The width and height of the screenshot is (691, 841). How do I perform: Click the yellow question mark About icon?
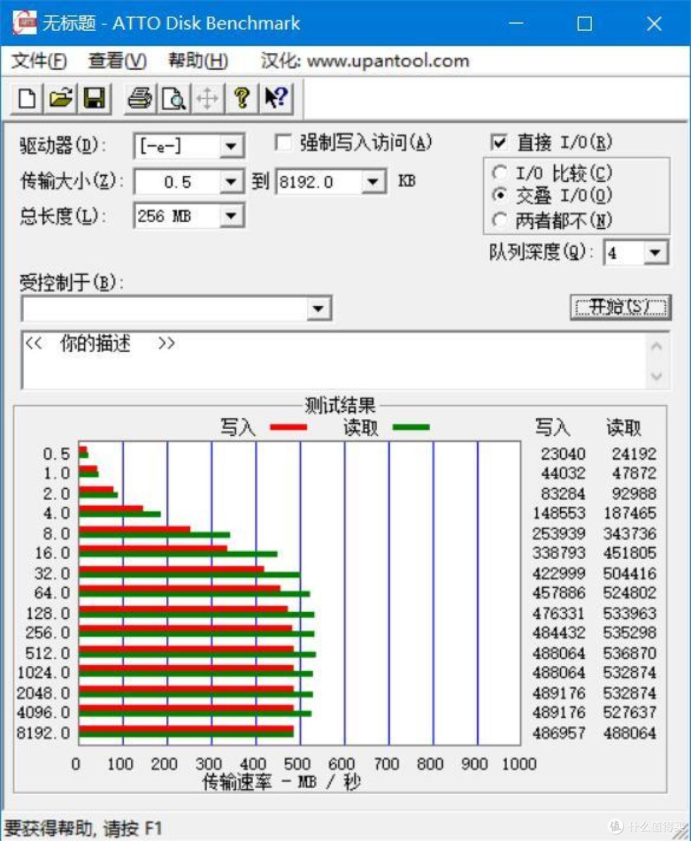tap(241, 99)
